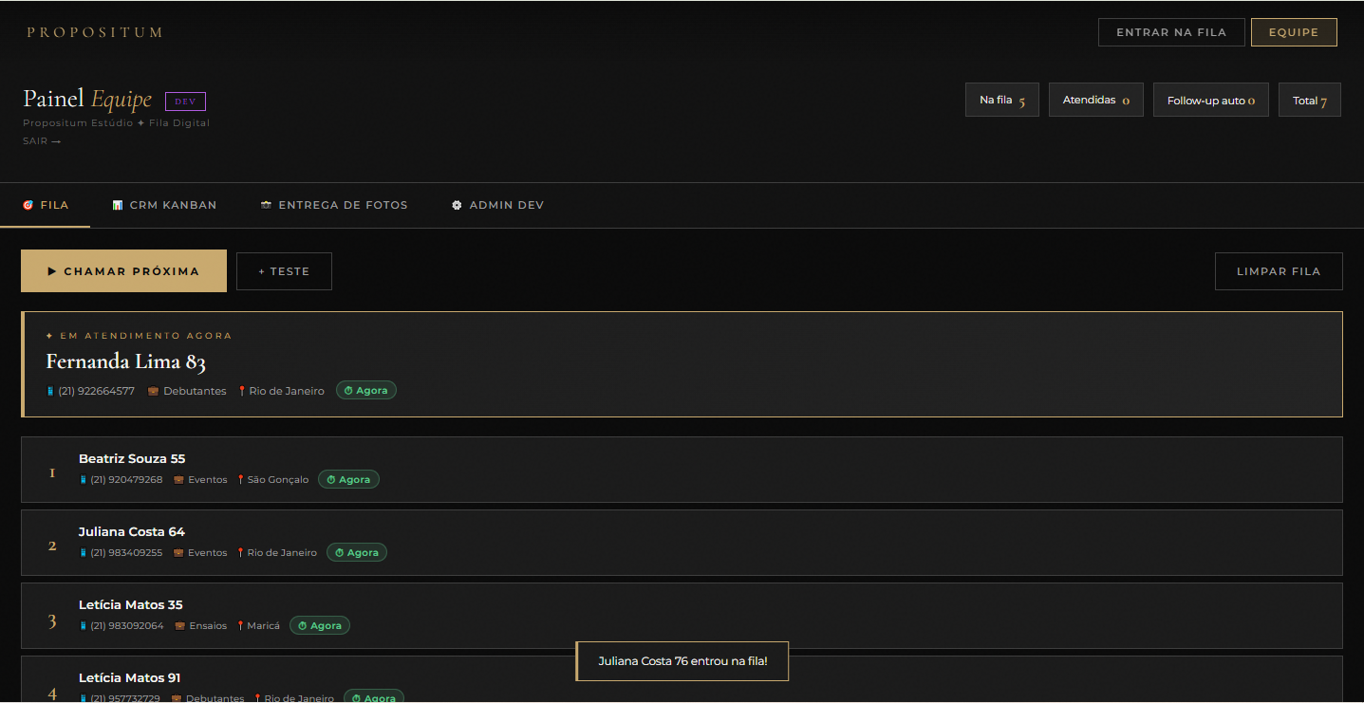Click the gear icon on Admin Dev tab

[457, 205]
